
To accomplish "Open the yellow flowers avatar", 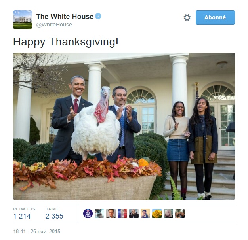I will (157, 214).
